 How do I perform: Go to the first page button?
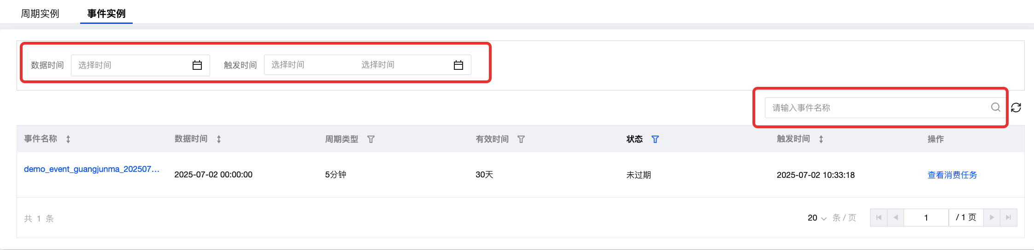coord(879,217)
